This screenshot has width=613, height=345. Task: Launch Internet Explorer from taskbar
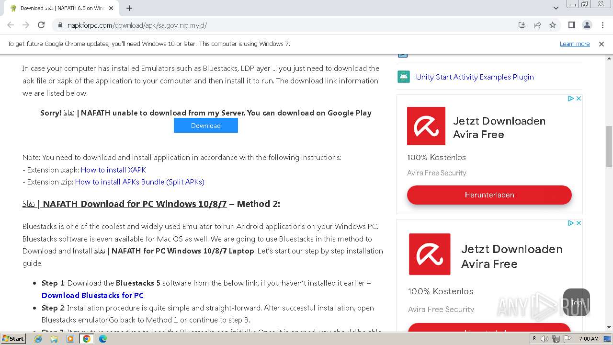coord(38,339)
